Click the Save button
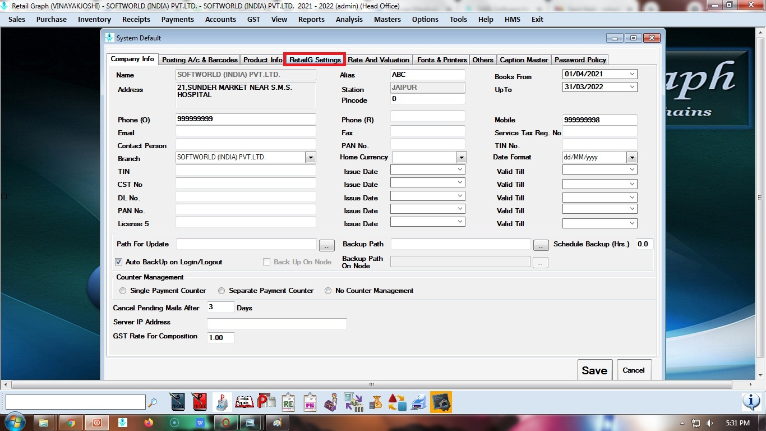 pyautogui.click(x=594, y=370)
